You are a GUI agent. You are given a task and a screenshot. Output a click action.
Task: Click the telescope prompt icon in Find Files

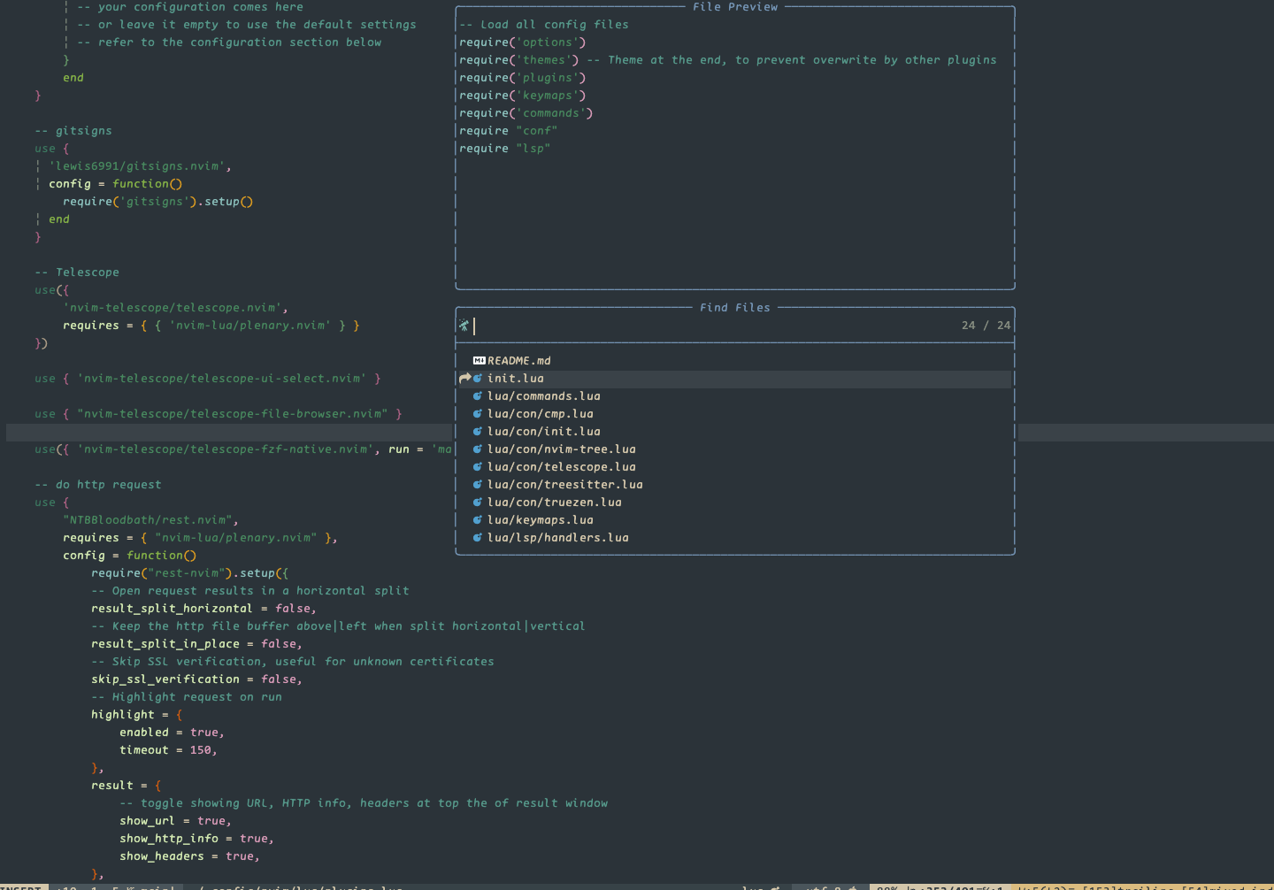coord(464,326)
